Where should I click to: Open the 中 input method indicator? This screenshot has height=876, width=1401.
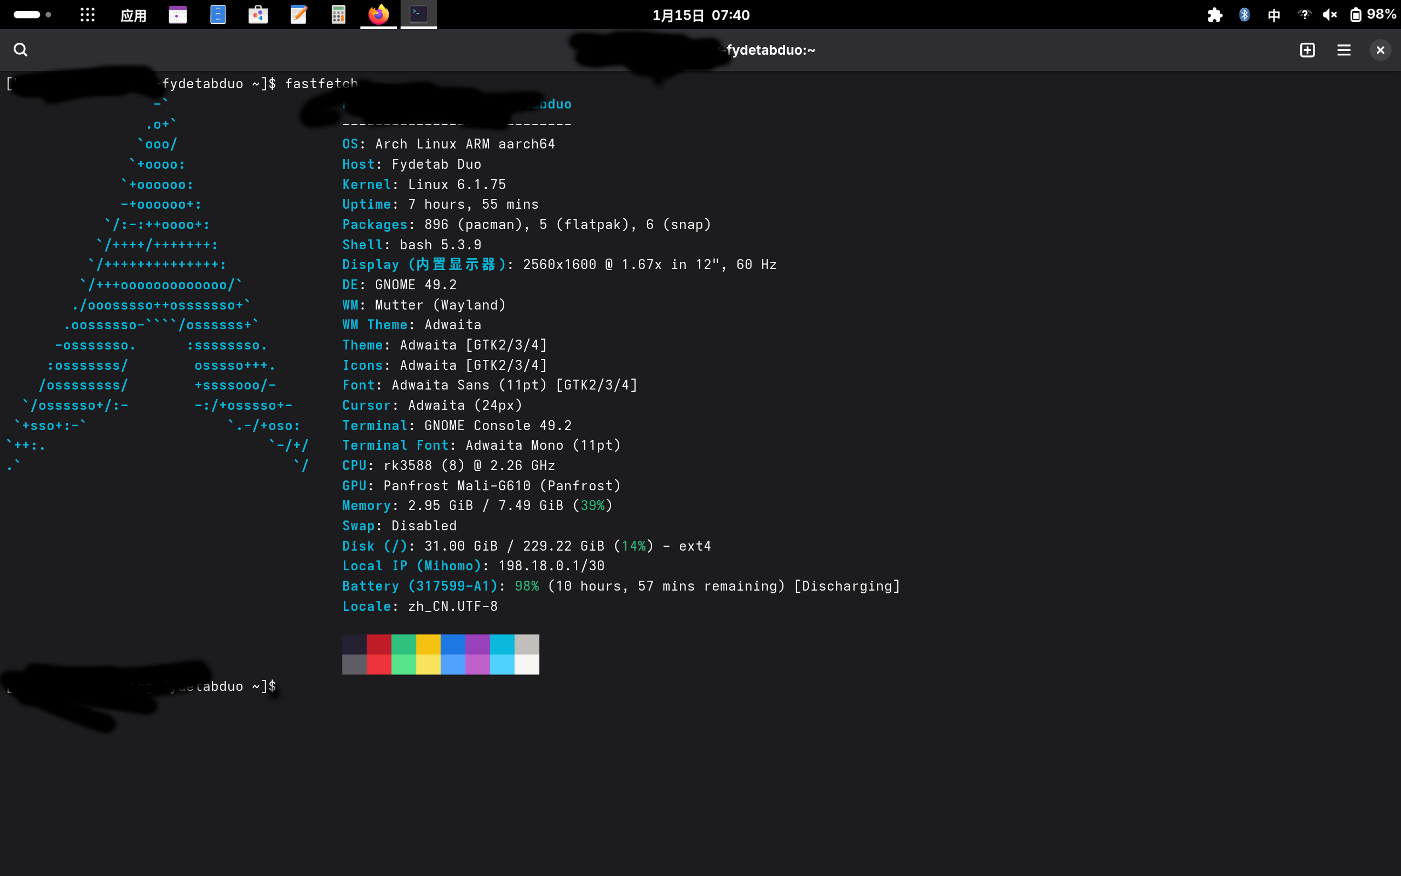[1273, 15]
